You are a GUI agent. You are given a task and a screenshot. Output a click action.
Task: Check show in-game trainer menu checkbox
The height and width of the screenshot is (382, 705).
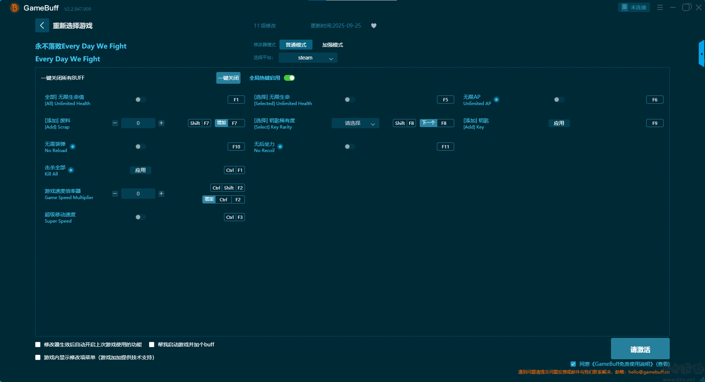38,357
